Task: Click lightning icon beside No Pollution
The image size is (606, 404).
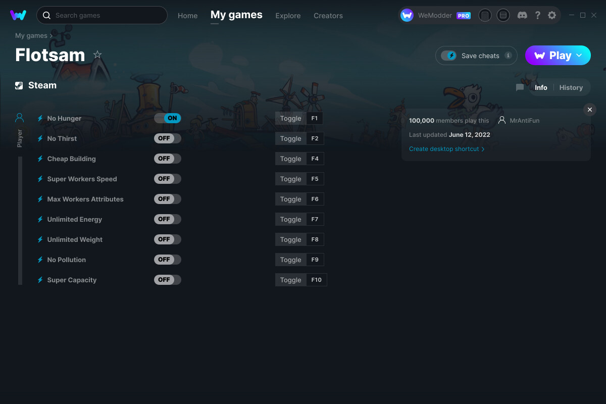Action: click(x=40, y=260)
